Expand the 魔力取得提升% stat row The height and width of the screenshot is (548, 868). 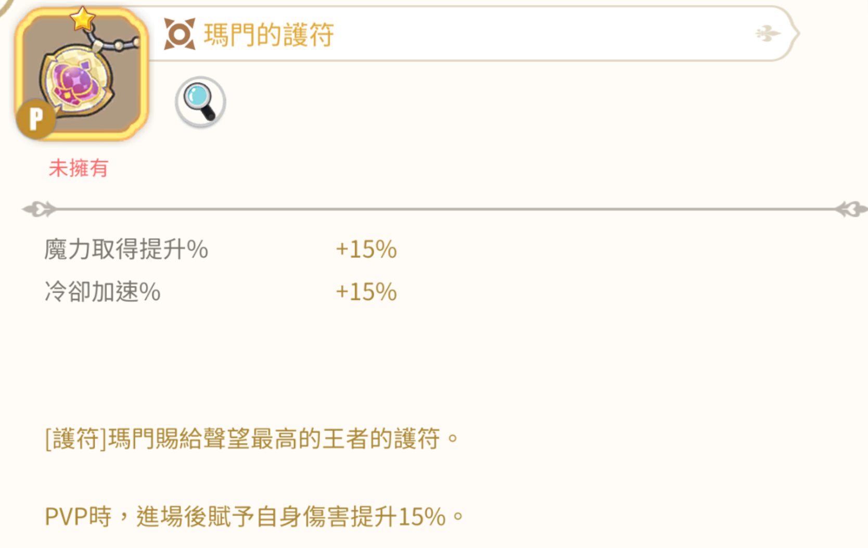coord(125,250)
